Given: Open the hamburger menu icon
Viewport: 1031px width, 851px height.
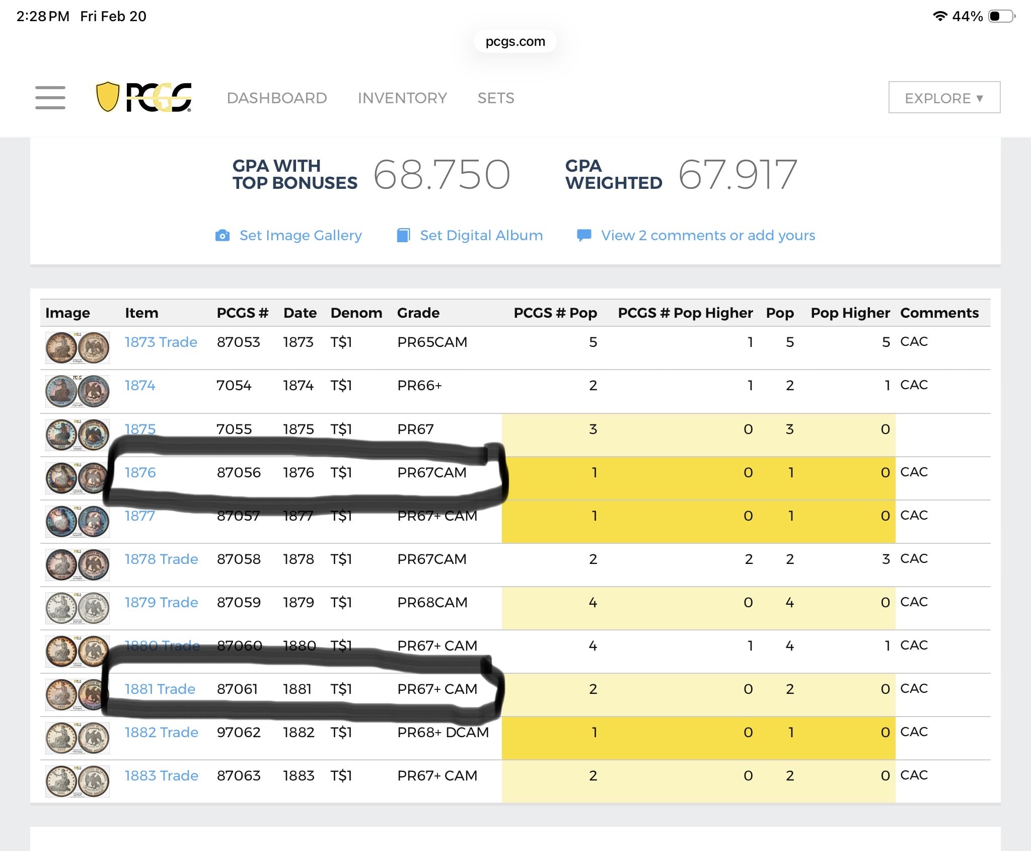Looking at the screenshot, I should click(50, 97).
